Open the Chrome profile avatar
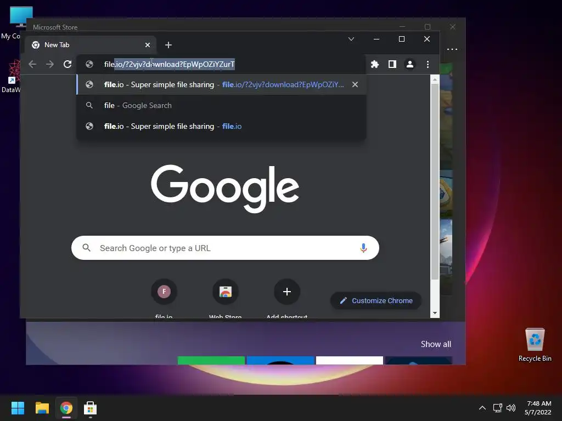This screenshot has width=562, height=421. tap(409, 64)
